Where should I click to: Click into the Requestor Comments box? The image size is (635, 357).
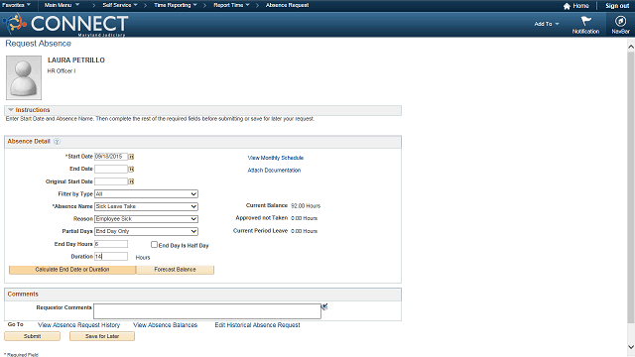[207, 311]
